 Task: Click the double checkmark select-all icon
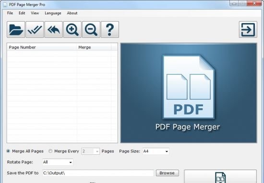35,29
